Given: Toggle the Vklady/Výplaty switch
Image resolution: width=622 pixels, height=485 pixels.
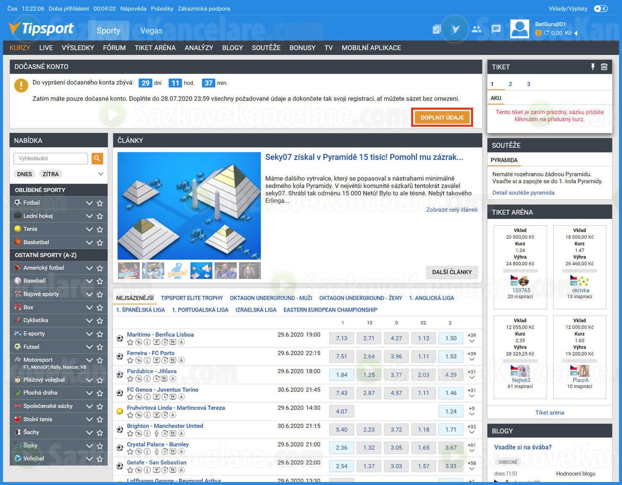Looking at the screenshot, I should pyautogui.click(x=601, y=9).
